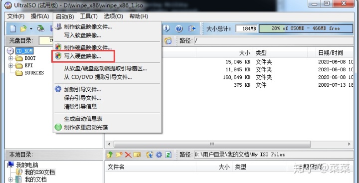Click the Help question mark icon
Screen dimensions: 359x183
click(179, 28)
